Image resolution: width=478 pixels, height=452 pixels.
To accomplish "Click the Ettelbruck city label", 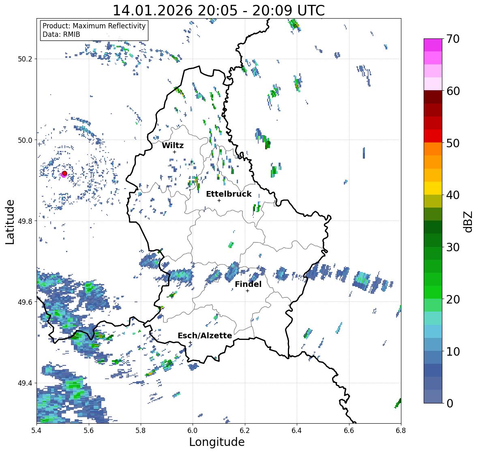I will pyautogui.click(x=229, y=194).
